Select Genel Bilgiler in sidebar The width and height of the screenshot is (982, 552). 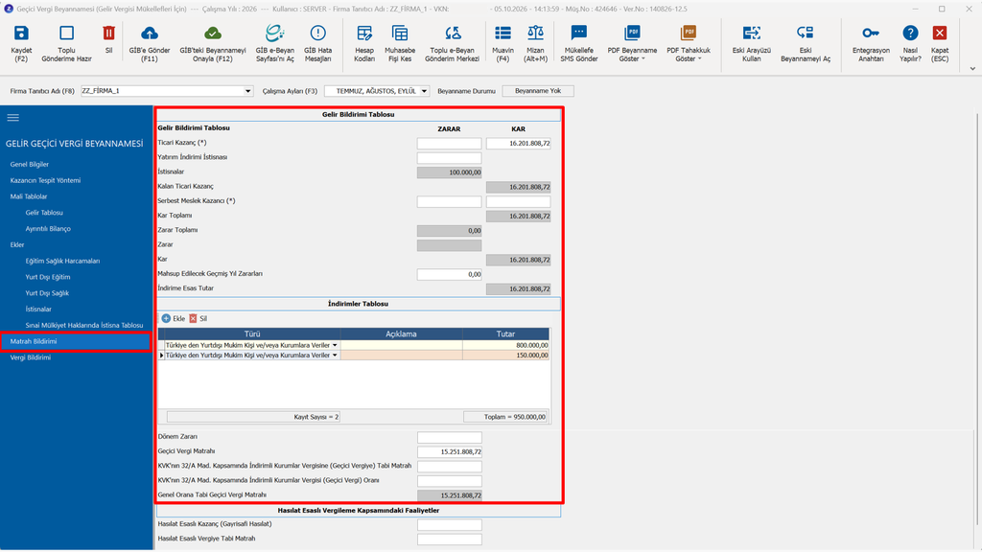(x=30, y=164)
